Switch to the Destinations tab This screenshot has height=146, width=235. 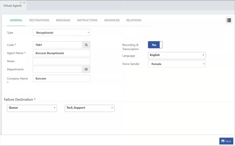coord(39,20)
